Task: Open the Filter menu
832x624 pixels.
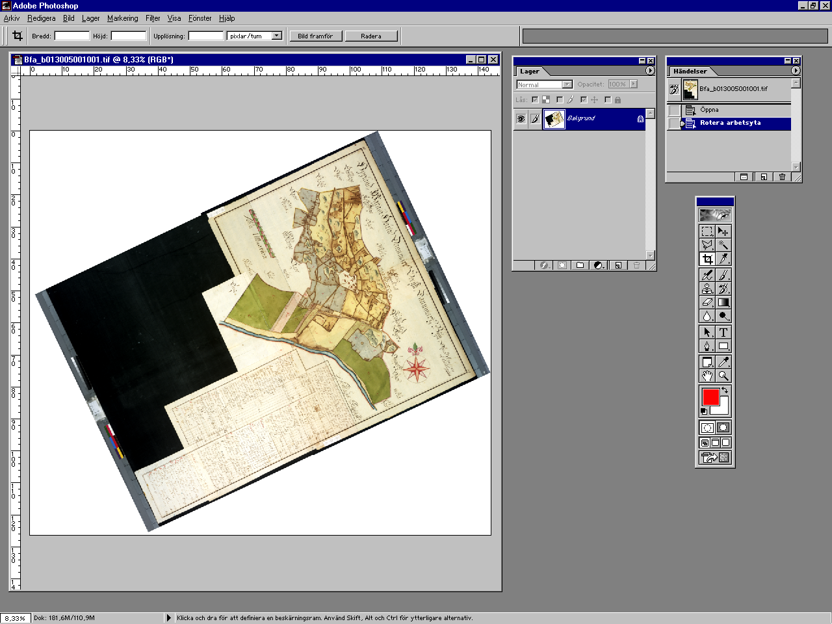Action: (x=153, y=18)
